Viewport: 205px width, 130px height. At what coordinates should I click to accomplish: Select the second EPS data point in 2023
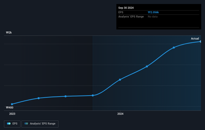point(38,98)
